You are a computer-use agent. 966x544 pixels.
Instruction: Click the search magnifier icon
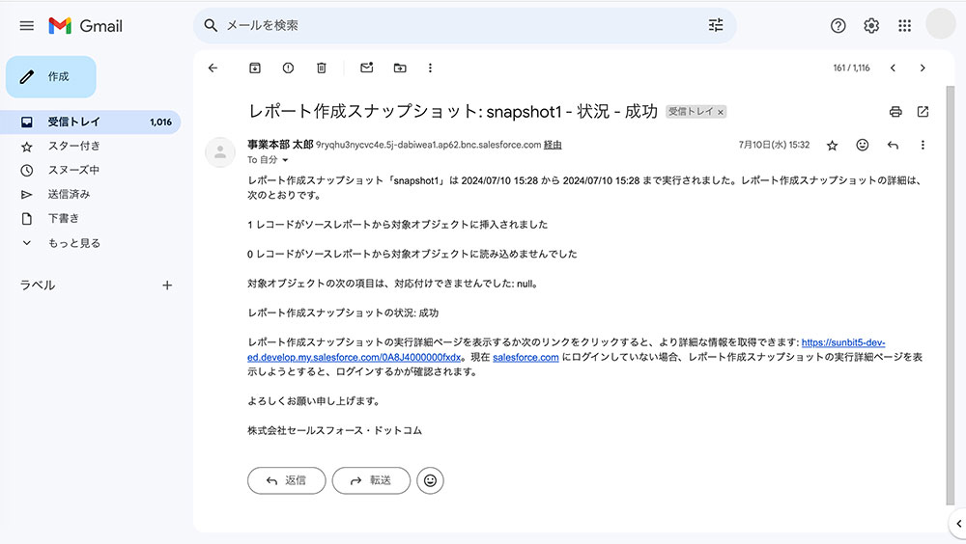[x=211, y=26]
